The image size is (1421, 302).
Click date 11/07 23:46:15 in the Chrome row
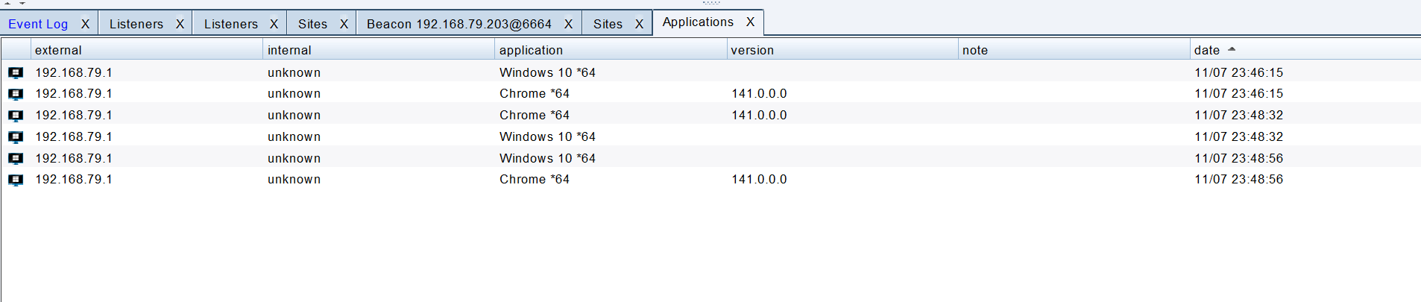pos(1239,93)
